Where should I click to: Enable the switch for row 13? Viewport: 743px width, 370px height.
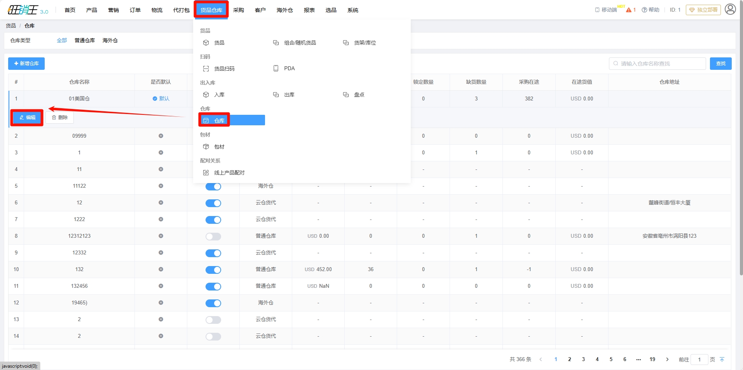pyautogui.click(x=213, y=320)
